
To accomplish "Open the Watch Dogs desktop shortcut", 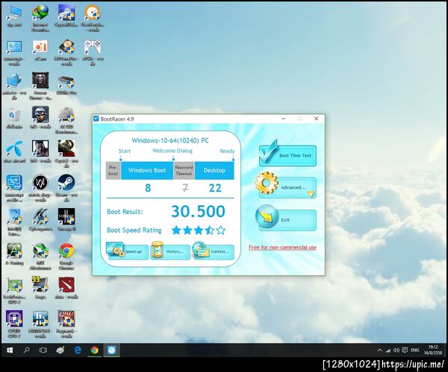I will pos(40,188).
